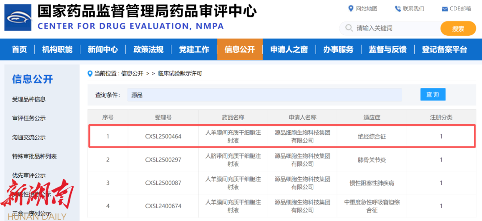Click 信息公开 breadcrumb link
The height and width of the screenshot is (221, 482).
pos(132,73)
